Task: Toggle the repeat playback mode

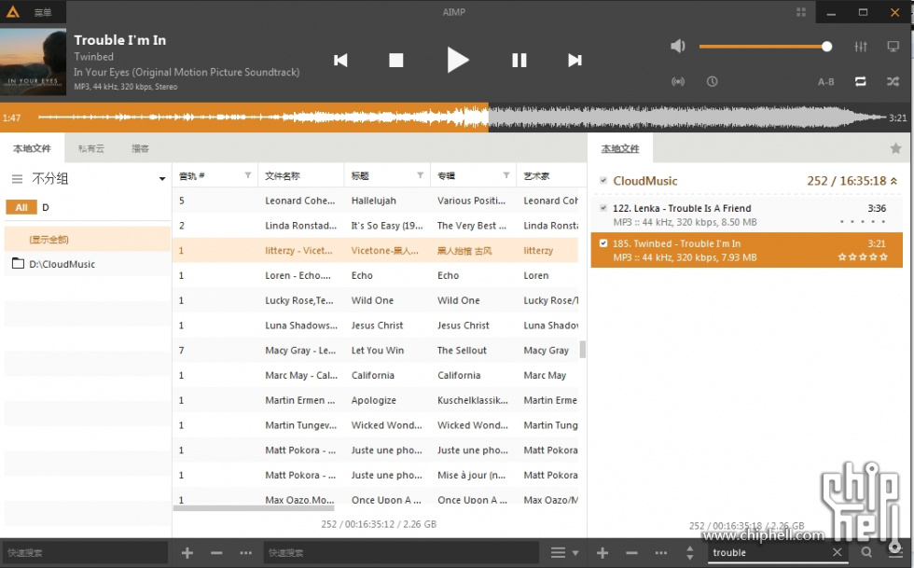Action: coord(860,82)
